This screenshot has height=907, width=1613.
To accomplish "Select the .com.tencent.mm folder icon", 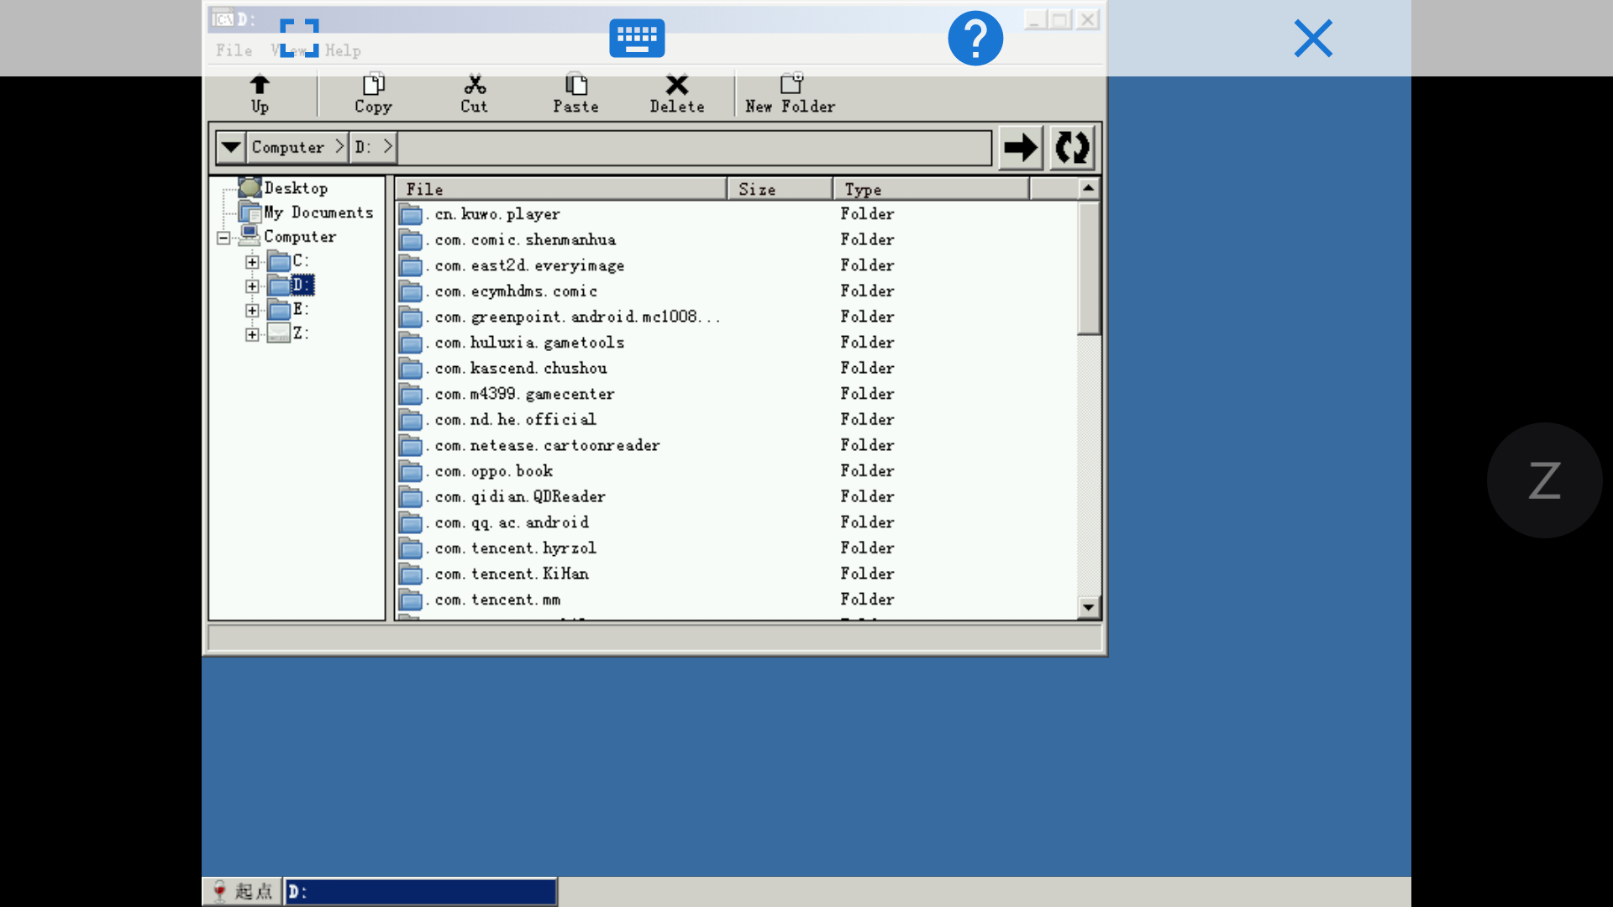I will pyautogui.click(x=410, y=600).
